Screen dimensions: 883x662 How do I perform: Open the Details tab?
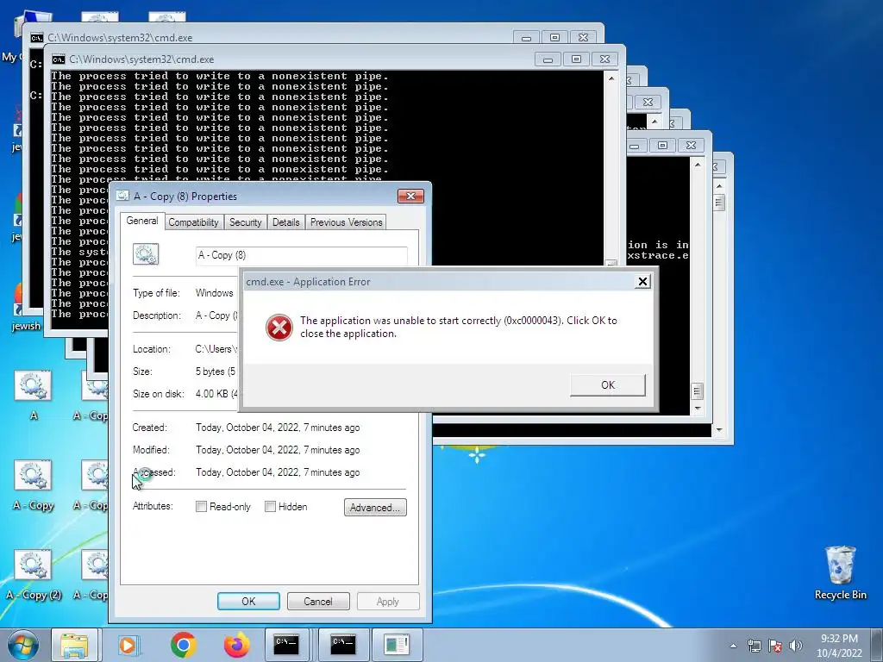286,222
